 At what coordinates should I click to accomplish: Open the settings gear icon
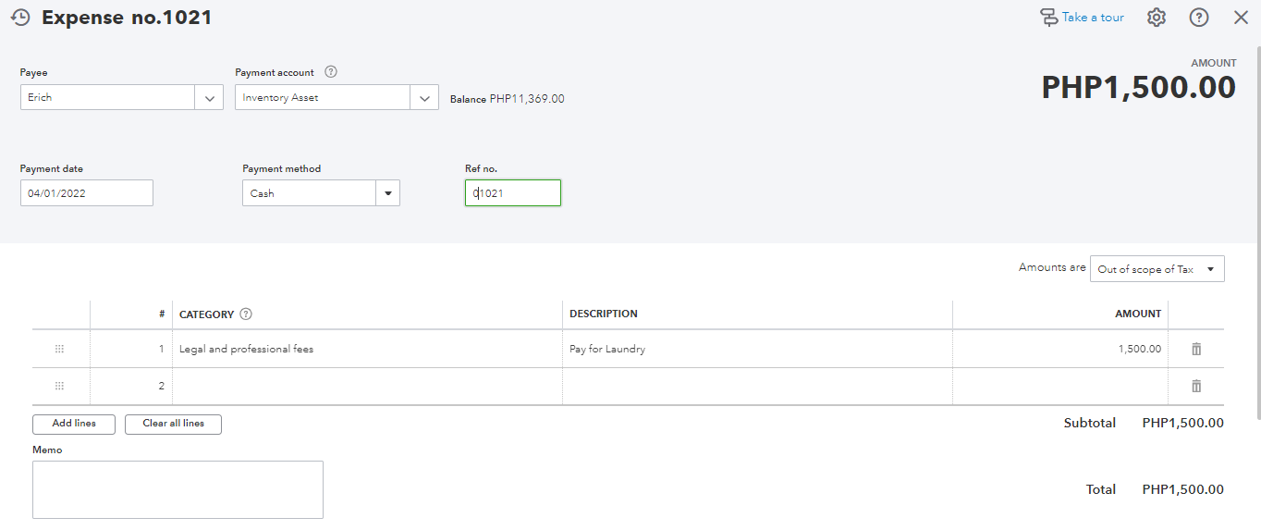coord(1157,18)
